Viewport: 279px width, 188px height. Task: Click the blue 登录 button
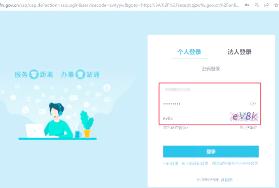pos(211,151)
